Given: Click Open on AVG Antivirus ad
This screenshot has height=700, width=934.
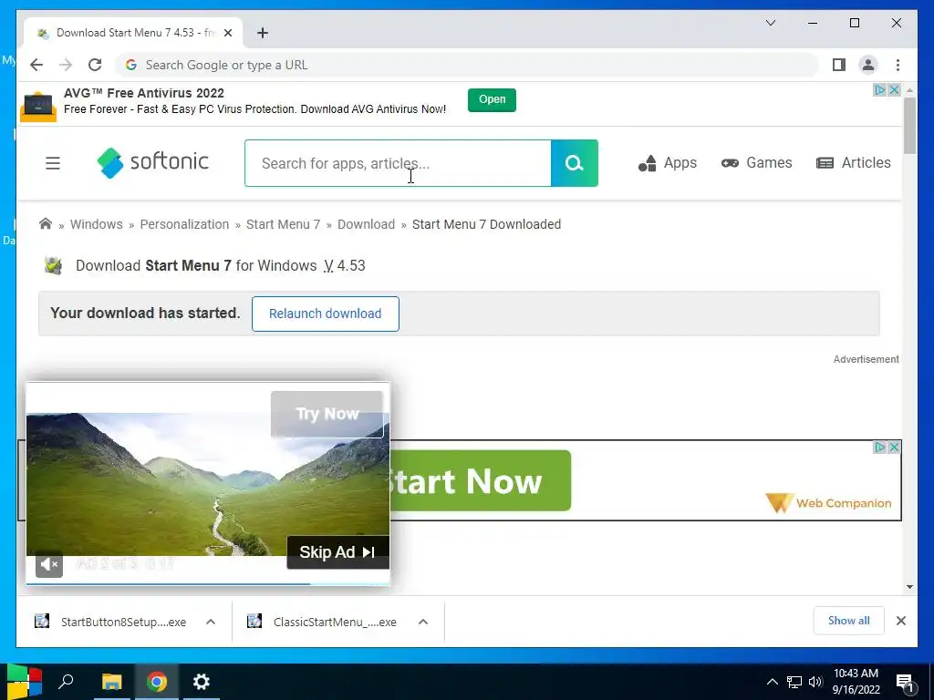Looking at the screenshot, I should pos(492,99).
